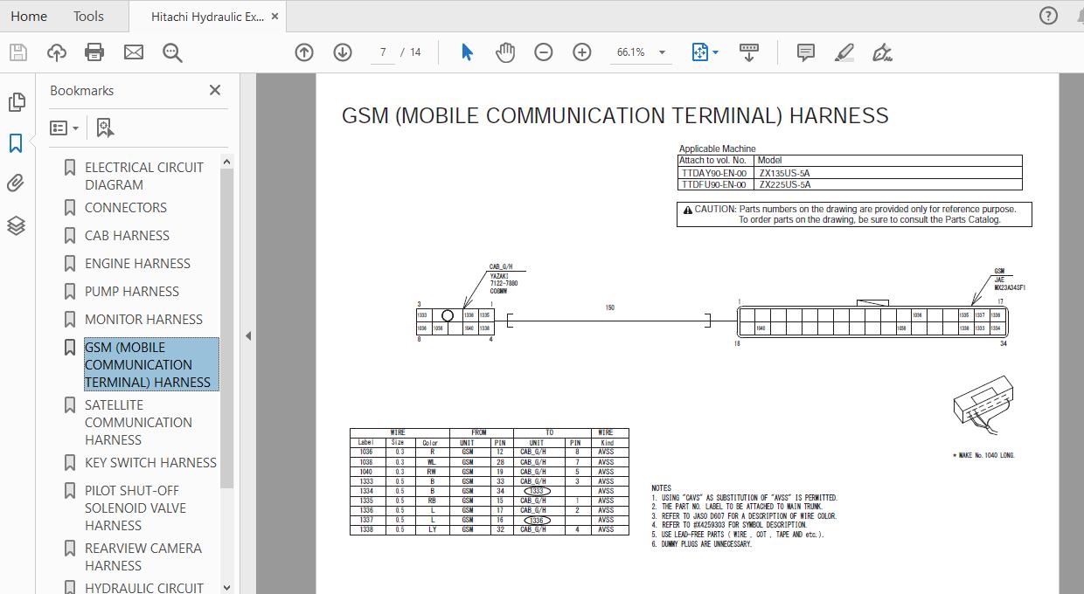Image resolution: width=1084 pixels, height=594 pixels.
Task: Activate the hand pan tool
Action: 505,52
